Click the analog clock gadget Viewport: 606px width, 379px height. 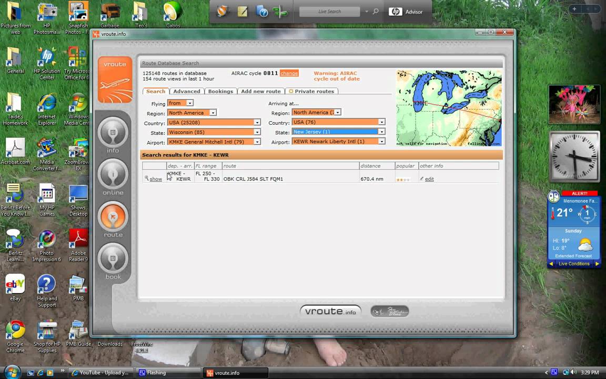[574, 156]
